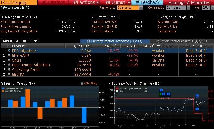Click the green event marker on the revision chart

[x=160, y=94]
